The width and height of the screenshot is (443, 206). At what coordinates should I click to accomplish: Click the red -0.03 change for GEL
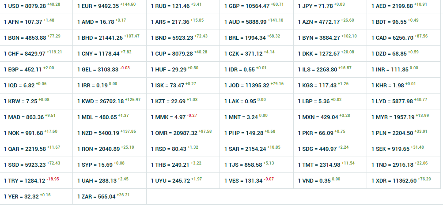[x=125, y=68]
